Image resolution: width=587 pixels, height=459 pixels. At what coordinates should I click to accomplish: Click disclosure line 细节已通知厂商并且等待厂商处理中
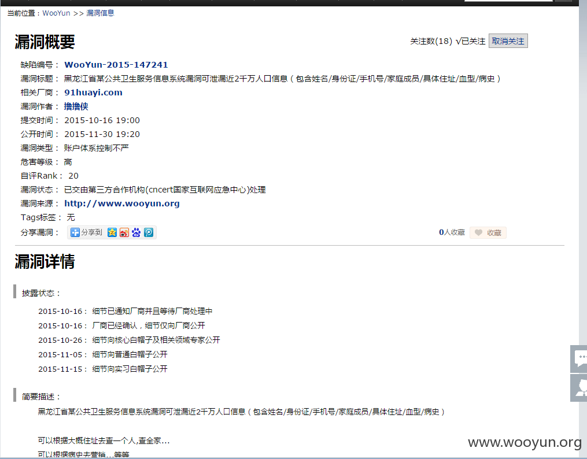(152, 311)
